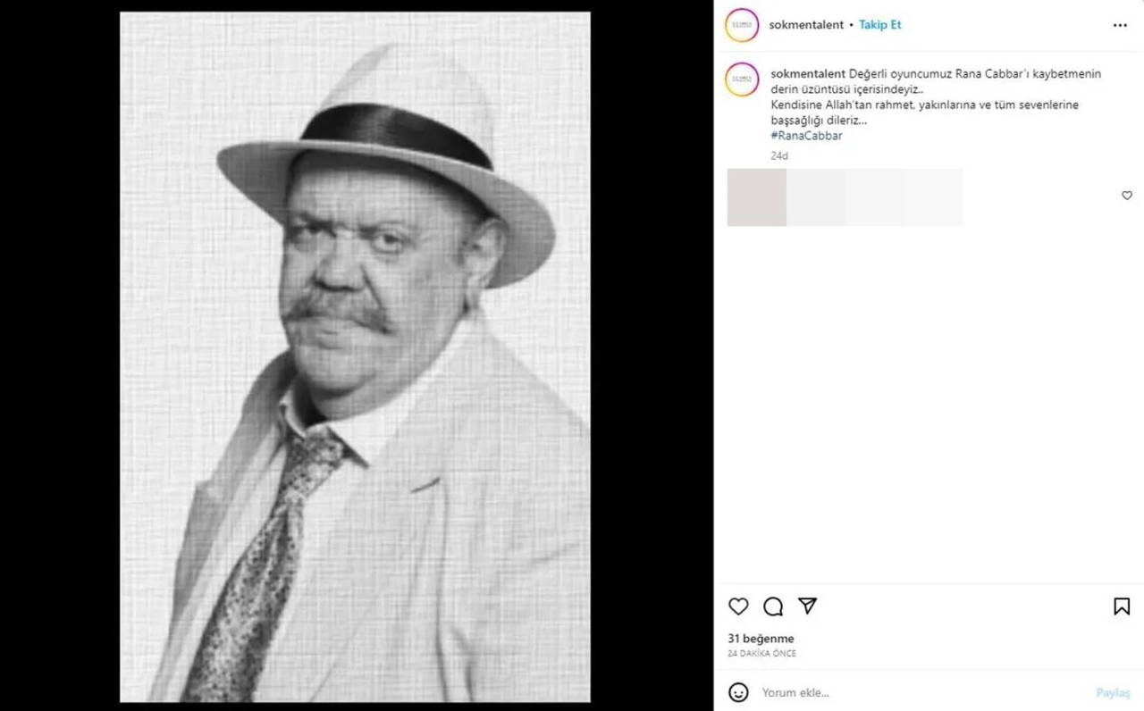Click the blurred comment block
Viewport: 1144px width, 711px height.
pos(845,197)
